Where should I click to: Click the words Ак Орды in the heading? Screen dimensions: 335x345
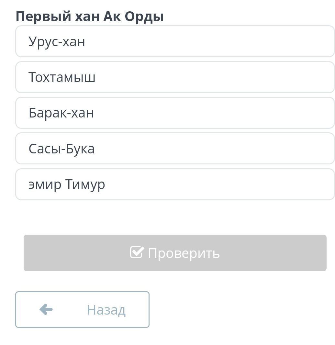(x=133, y=17)
